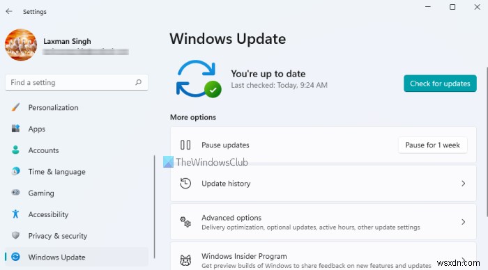488x270 pixels.
Task: Click "You're up to date" status text
Action: pos(268,74)
